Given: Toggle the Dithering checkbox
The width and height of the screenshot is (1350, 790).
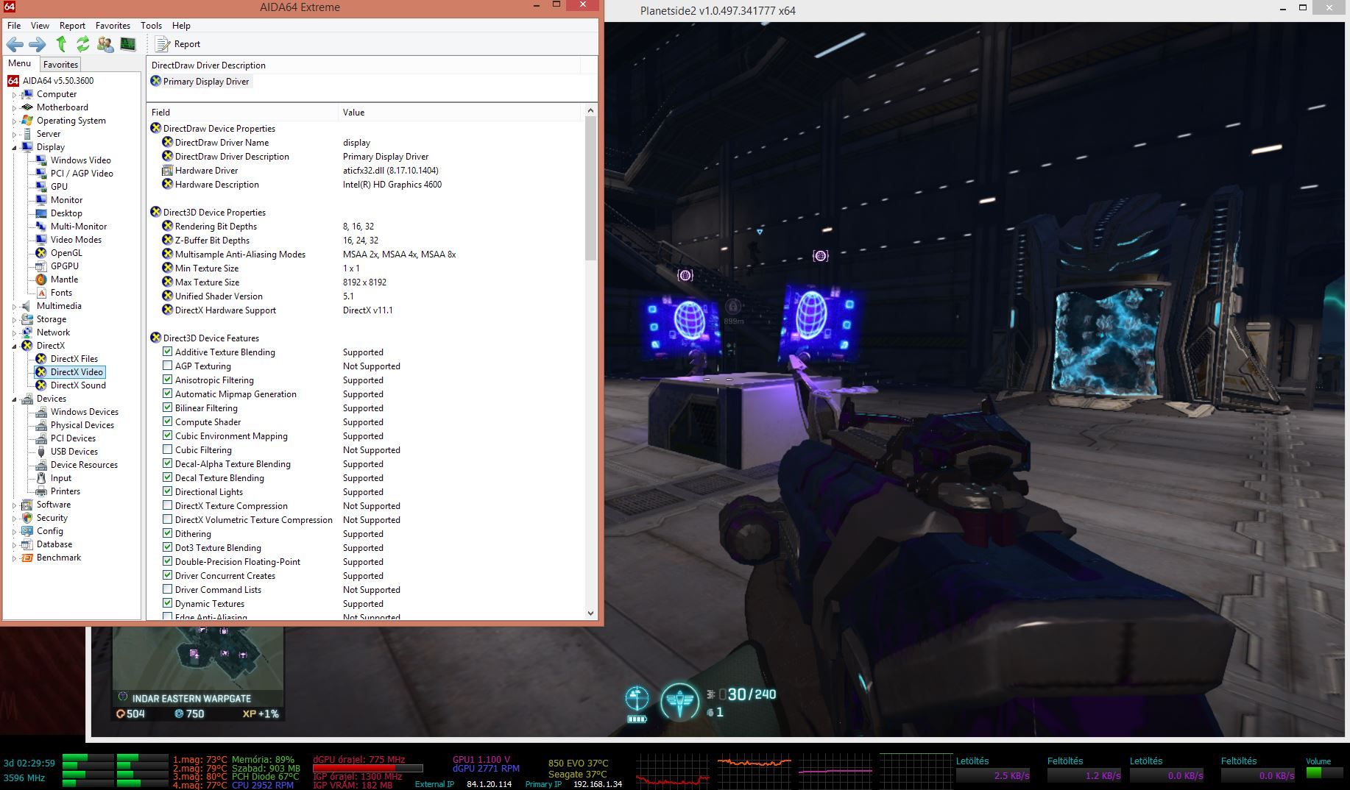Looking at the screenshot, I should [167, 533].
